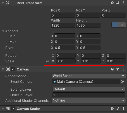The width and height of the screenshot is (127, 113).
Task: Click Order in Layer input field
Action: pos(89,95)
